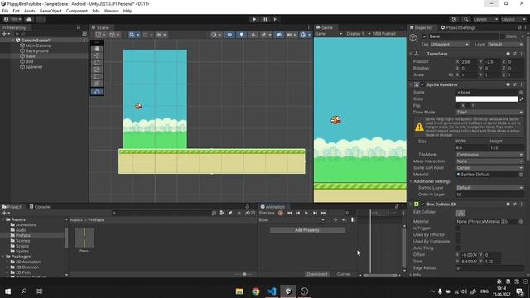530x298 pixels.
Task: Pick color with the eyedropper icon
Action: tap(521, 99)
